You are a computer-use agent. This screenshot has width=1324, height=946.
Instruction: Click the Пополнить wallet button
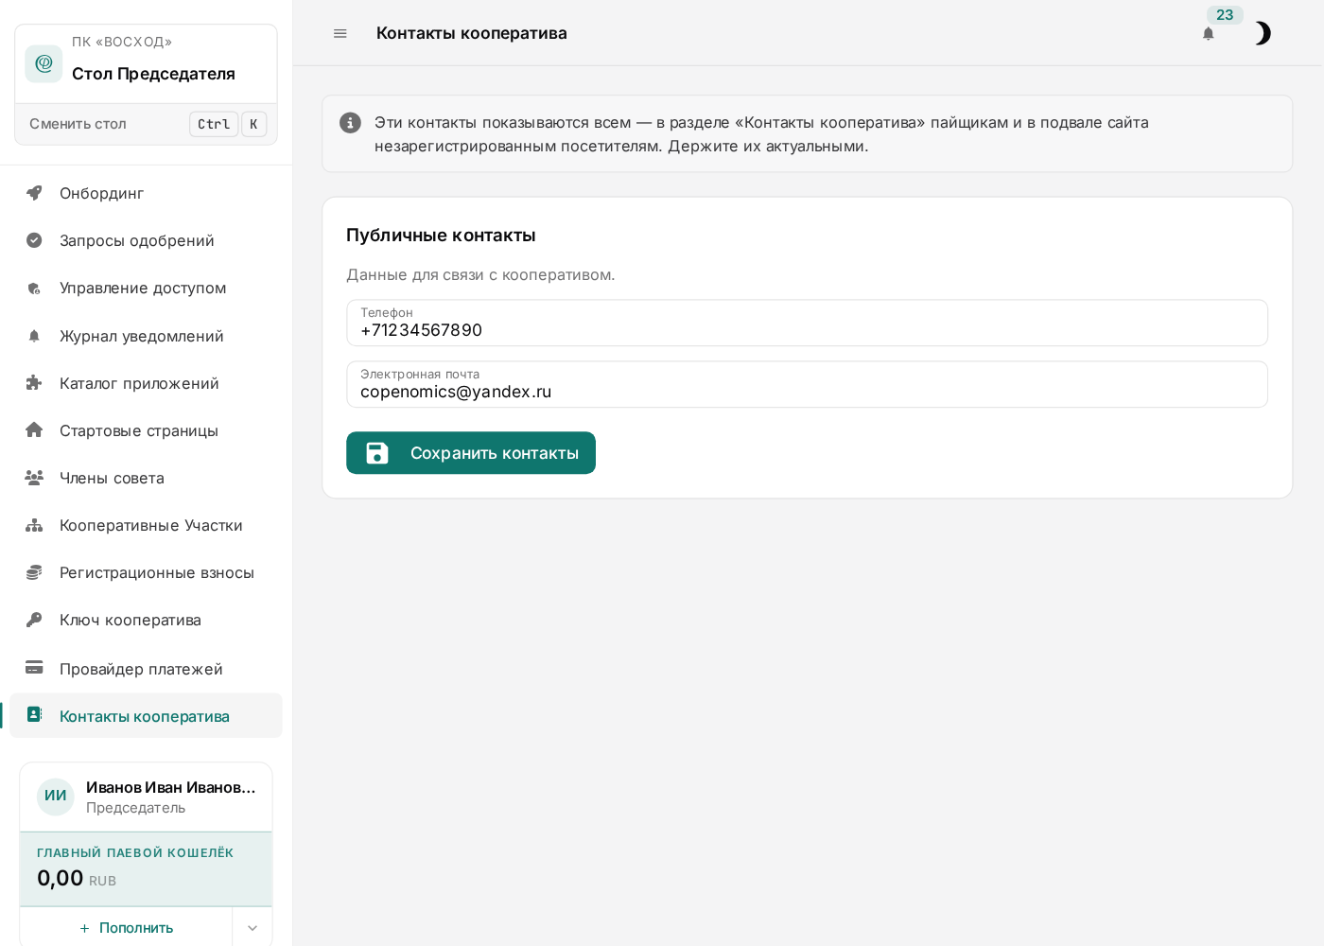tap(126, 928)
